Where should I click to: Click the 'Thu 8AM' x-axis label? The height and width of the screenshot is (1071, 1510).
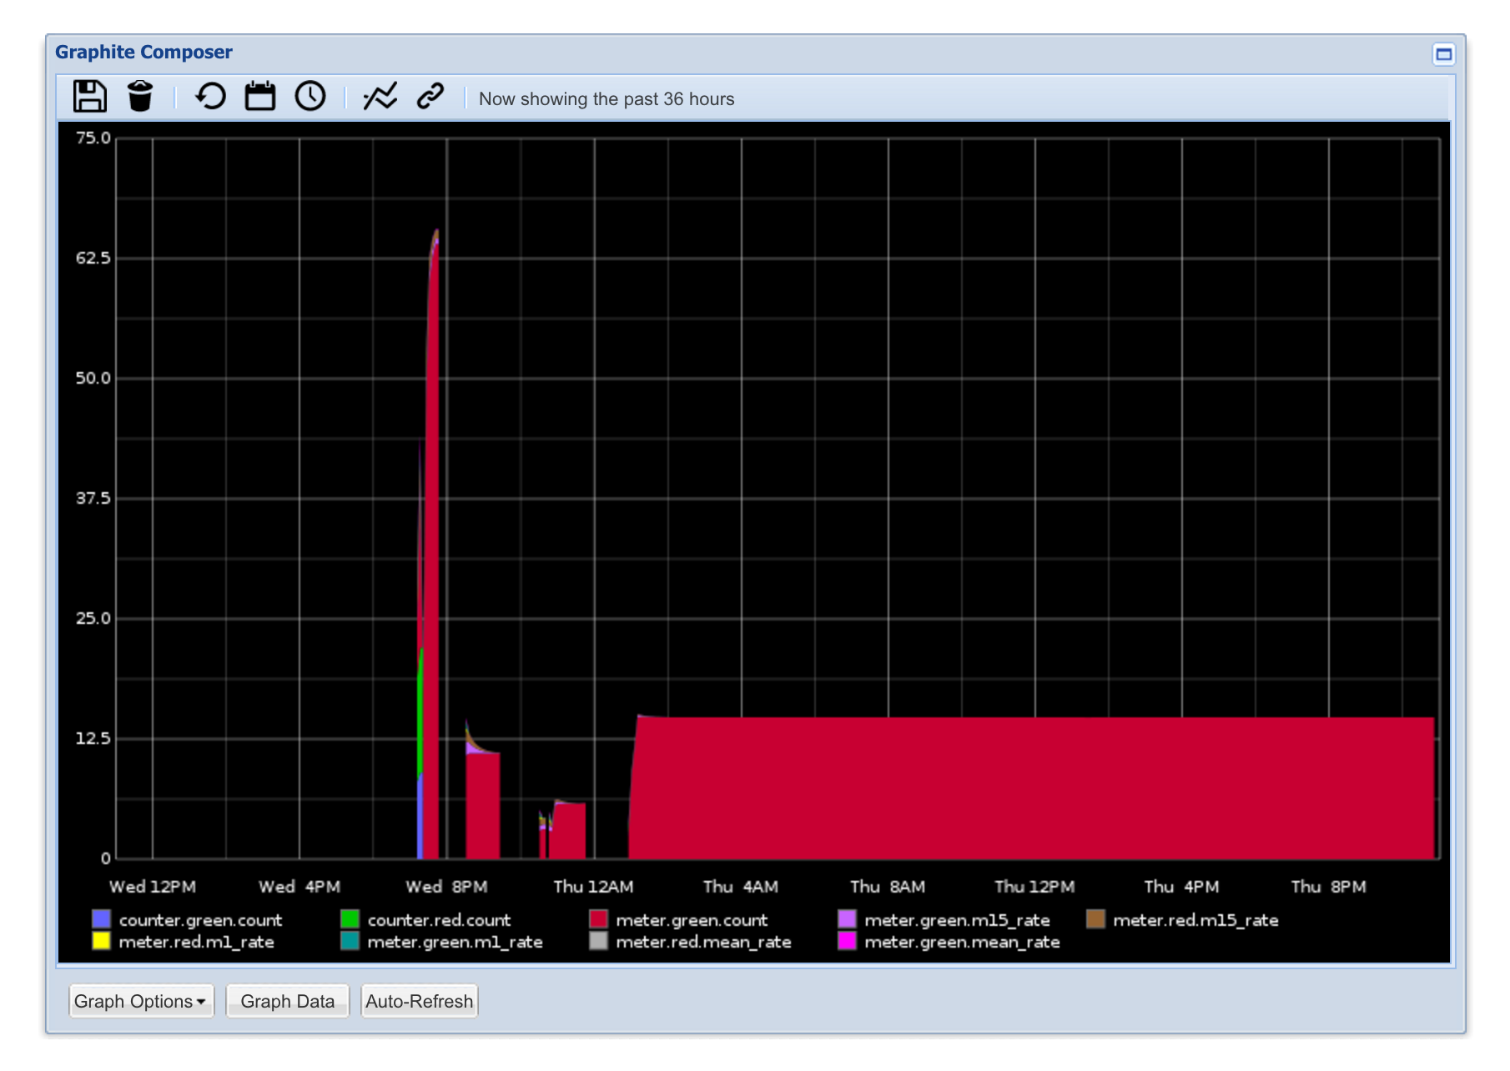(888, 887)
